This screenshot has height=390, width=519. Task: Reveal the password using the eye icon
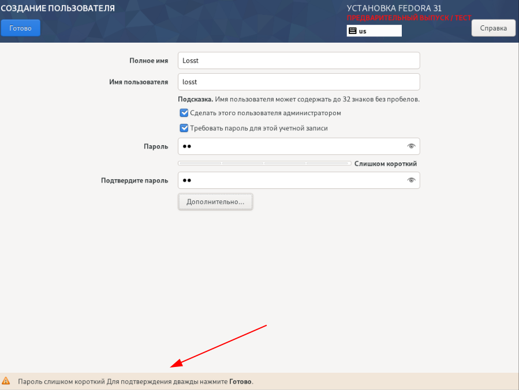tap(411, 146)
